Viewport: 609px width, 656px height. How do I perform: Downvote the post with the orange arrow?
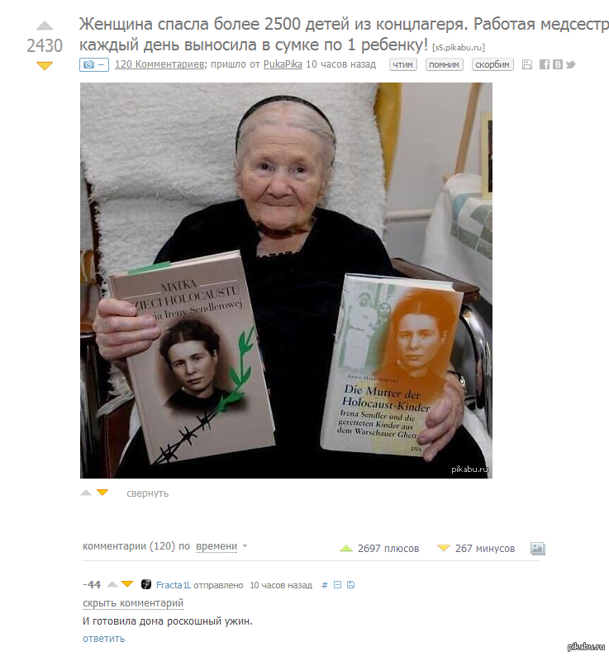tap(45, 66)
